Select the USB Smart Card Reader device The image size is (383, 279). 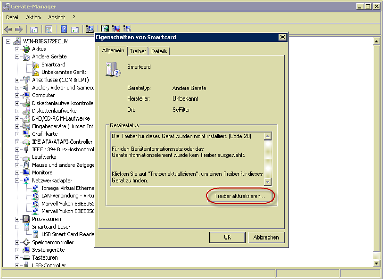[x=67, y=234]
